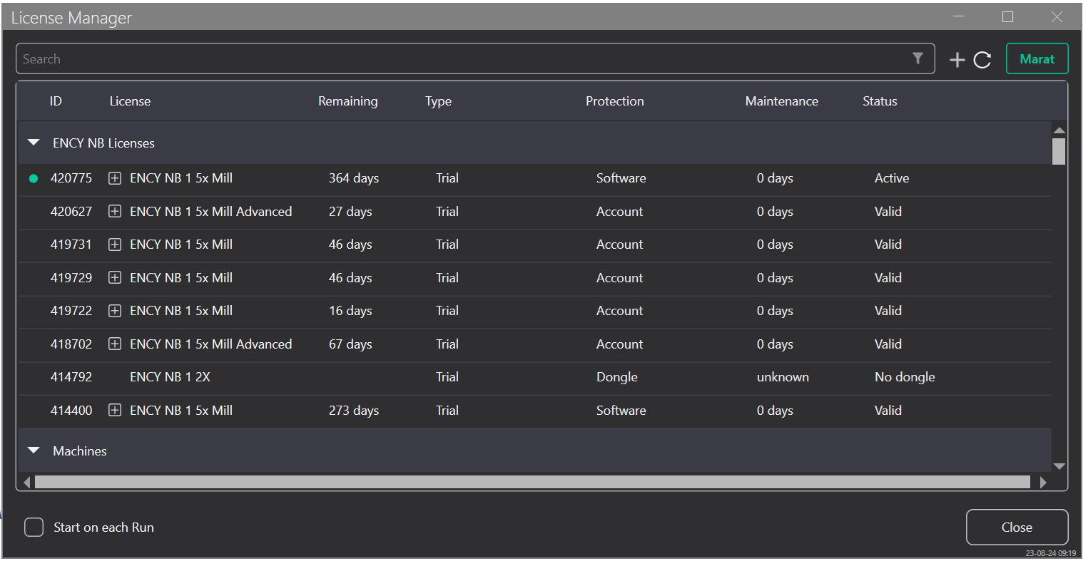This screenshot has height=561, width=1083.
Task: Collapse the ENCY NB Licenses group
Action: (34, 143)
